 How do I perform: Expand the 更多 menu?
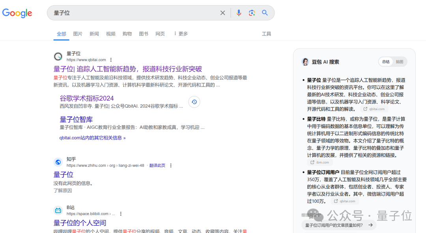coord(181,33)
